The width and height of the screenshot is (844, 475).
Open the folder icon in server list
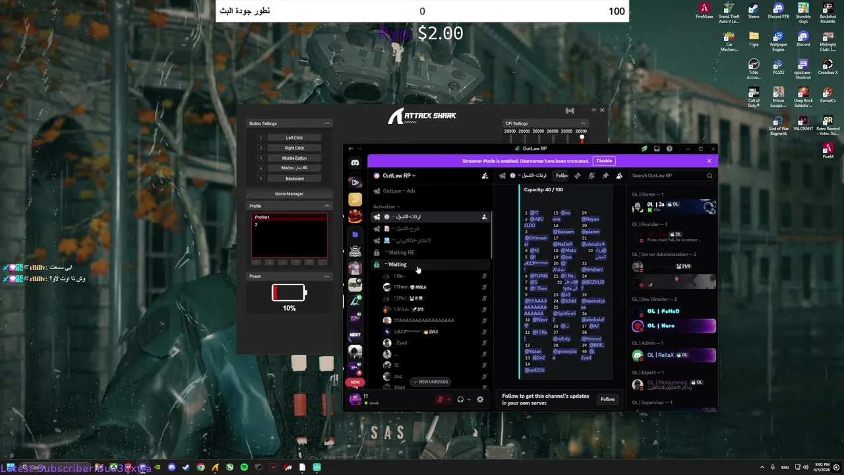point(355,234)
